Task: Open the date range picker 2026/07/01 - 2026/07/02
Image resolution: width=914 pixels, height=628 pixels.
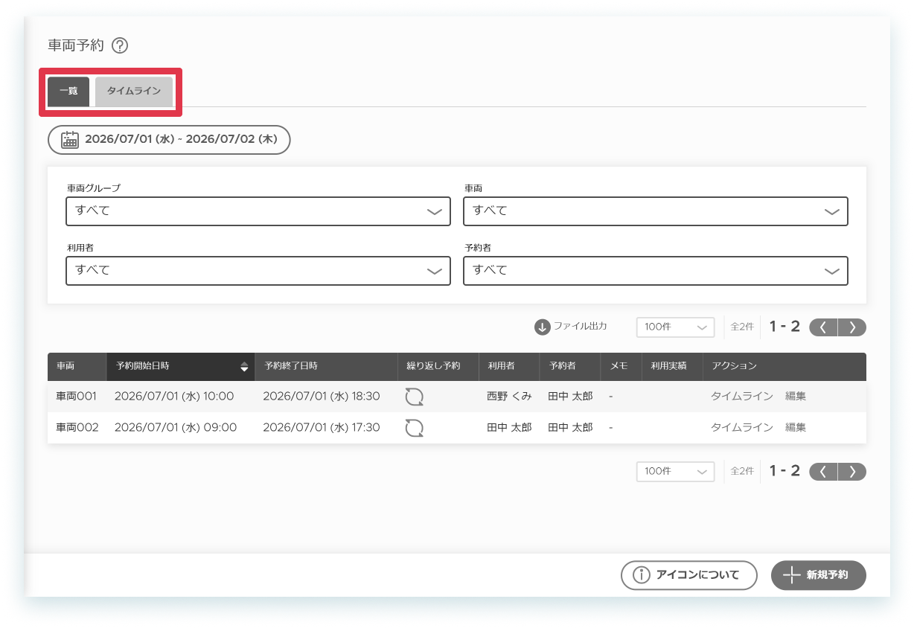Action: pyautogui.click(x=169, y=140)
